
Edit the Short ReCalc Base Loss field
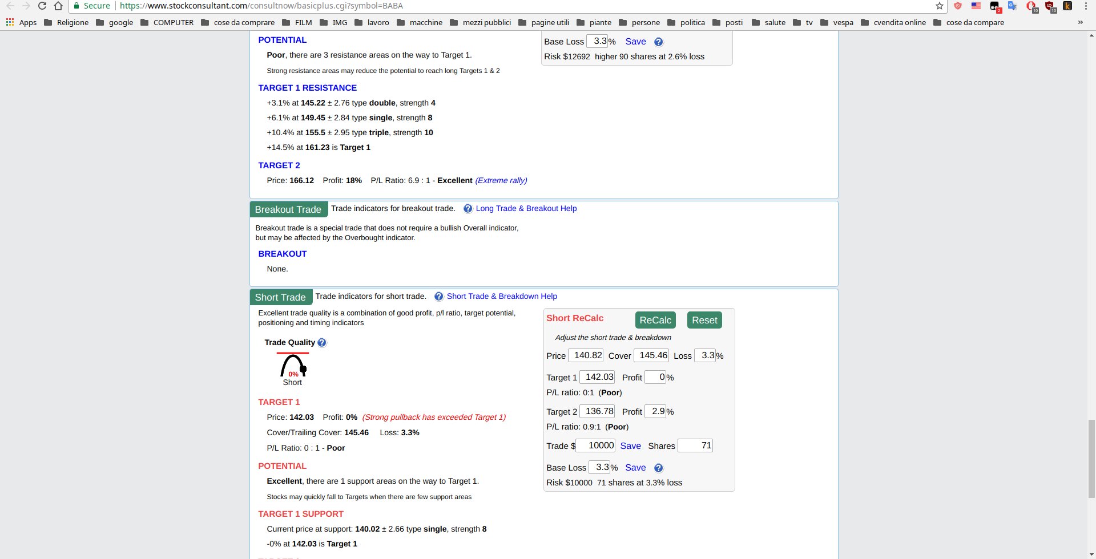click(x=599, y=467)
